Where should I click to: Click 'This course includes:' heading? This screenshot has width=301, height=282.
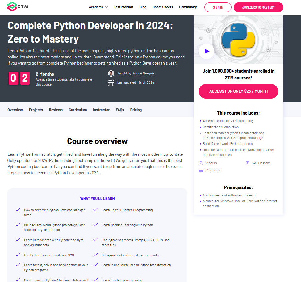tap(238, 113)
